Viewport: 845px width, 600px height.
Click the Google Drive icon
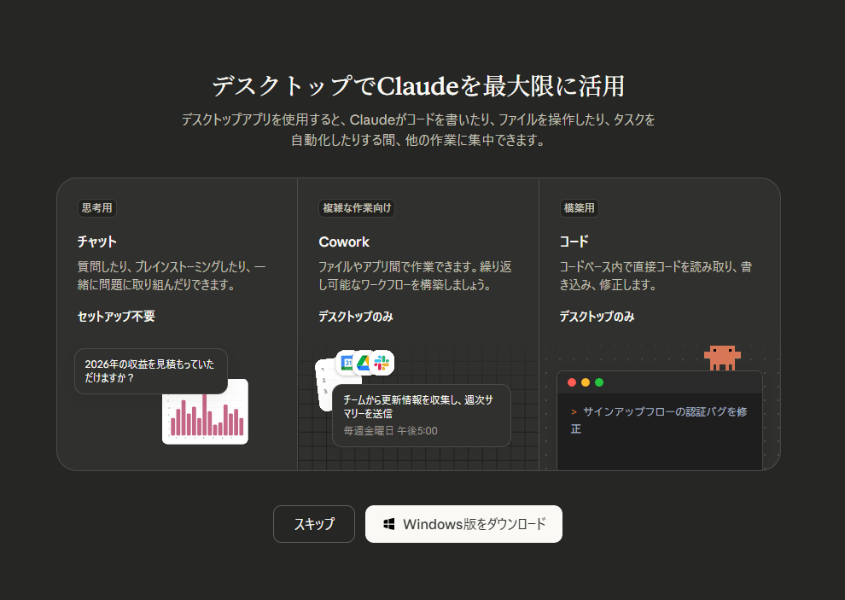(364, 363)
